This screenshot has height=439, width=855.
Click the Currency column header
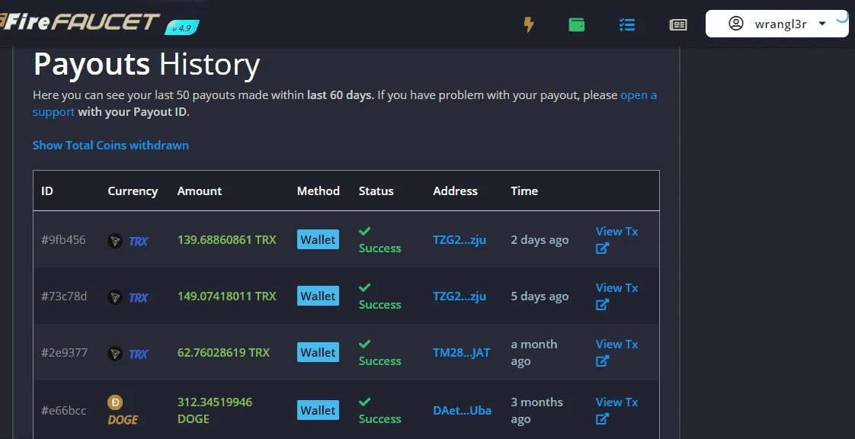tap(133, 191)
